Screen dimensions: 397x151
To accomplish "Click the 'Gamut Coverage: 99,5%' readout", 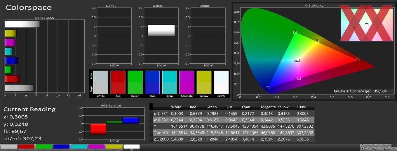I will pos(360,91).
